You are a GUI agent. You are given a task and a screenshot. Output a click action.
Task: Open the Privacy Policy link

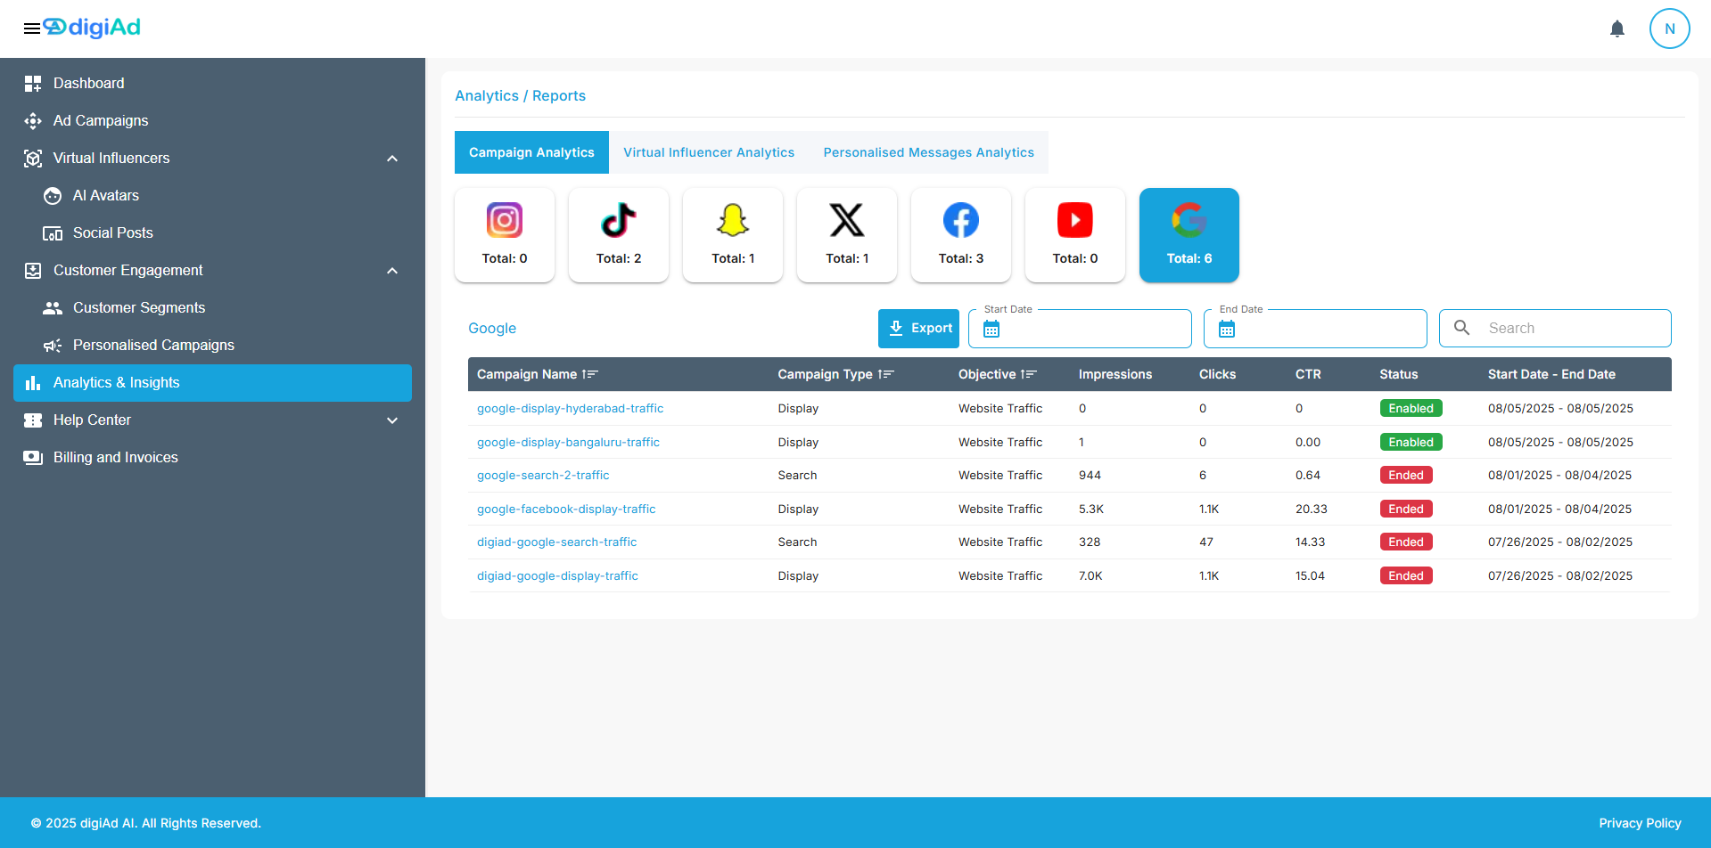[1640, 823]
